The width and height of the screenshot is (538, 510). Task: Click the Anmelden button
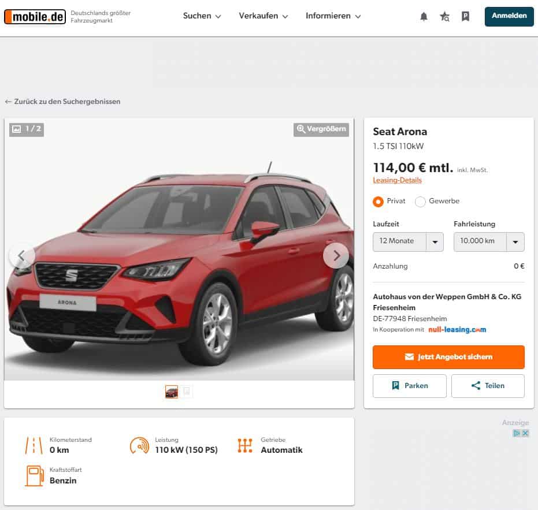(509, 16)
